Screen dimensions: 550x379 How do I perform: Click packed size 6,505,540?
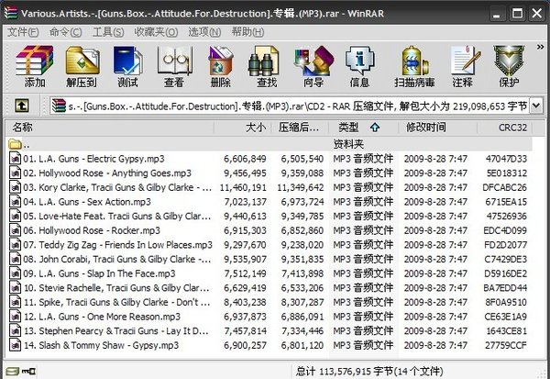tap(302, 159)
